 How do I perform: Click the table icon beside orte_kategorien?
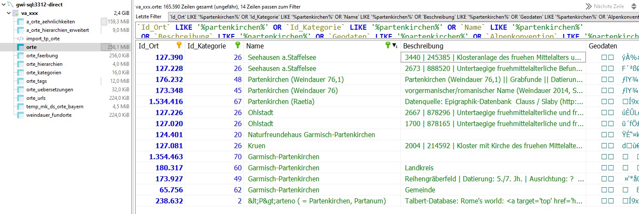pyautogui.click(x=20, y=73)
